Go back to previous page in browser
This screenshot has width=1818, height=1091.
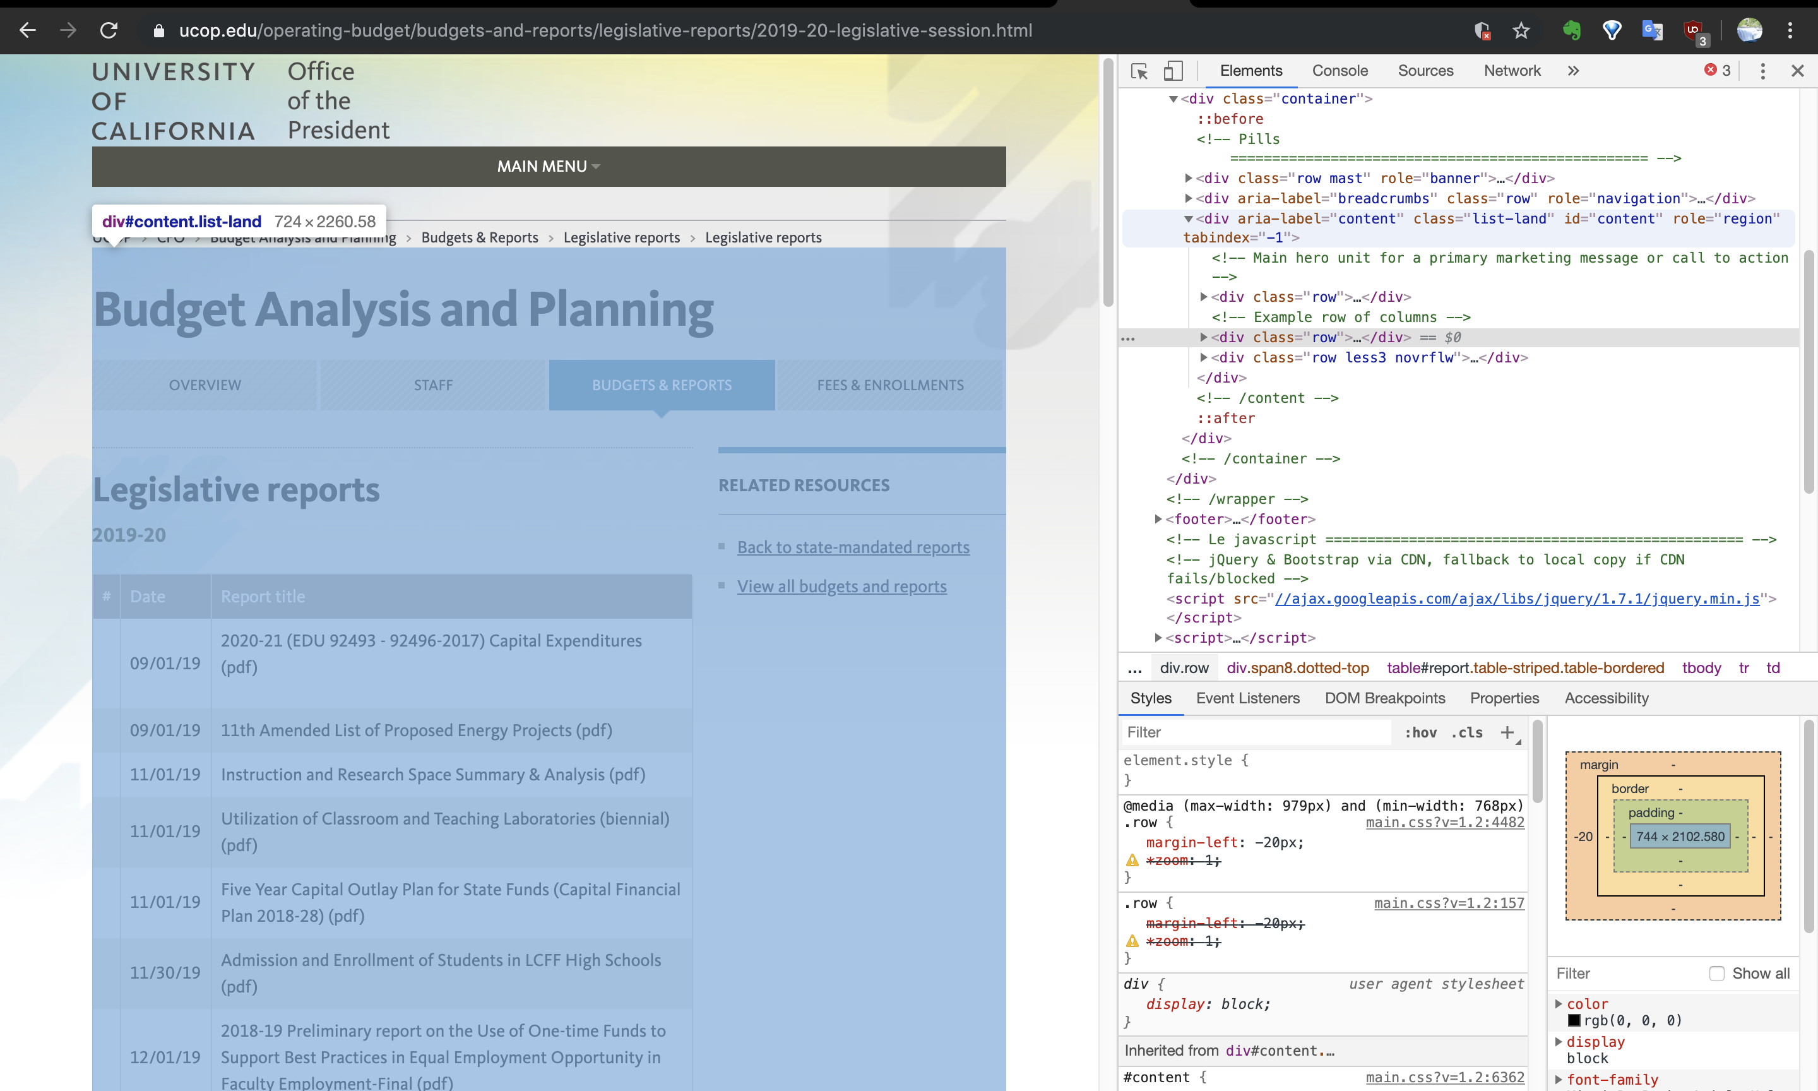pyautogui.click(x=28, y=30)
